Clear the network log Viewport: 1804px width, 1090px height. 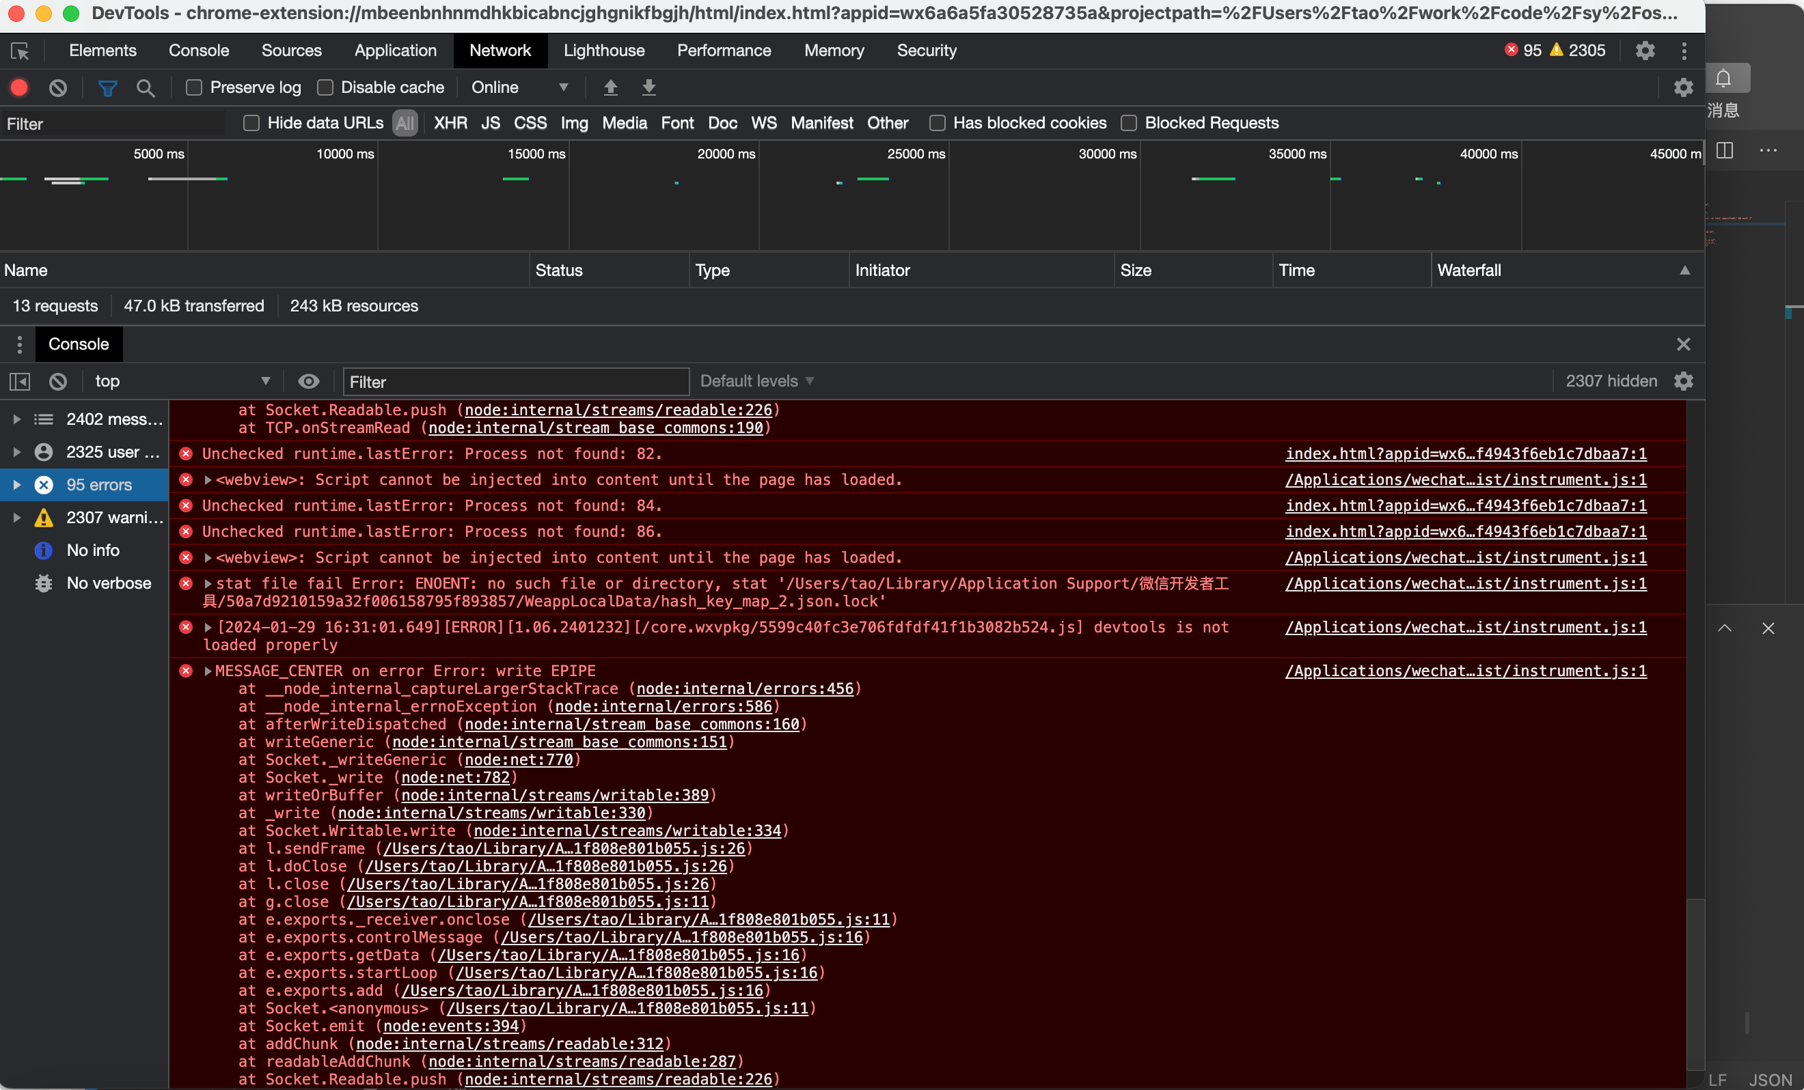tap(58, 88)
